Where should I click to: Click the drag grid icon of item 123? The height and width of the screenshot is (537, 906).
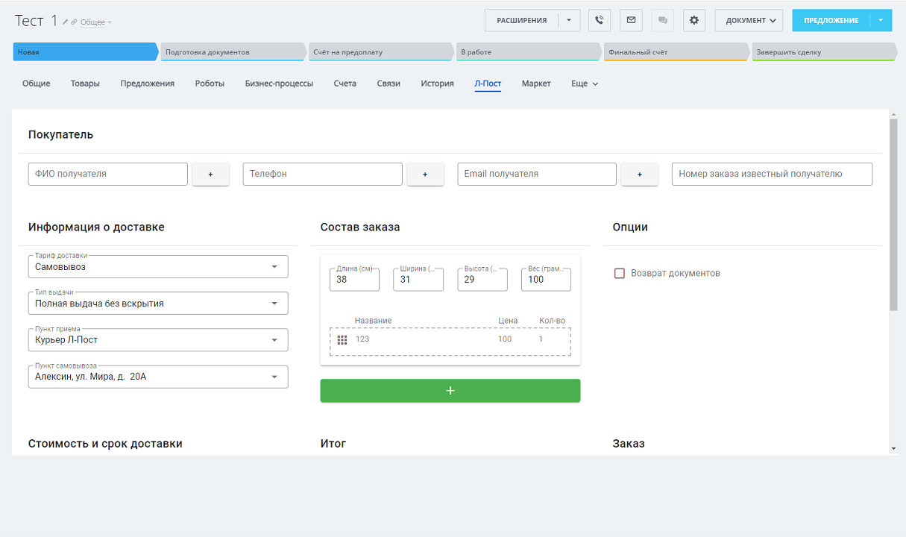pos(342,340)
